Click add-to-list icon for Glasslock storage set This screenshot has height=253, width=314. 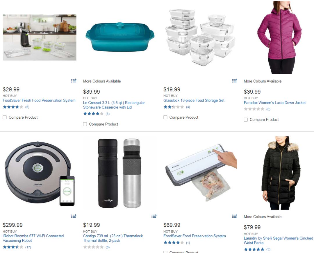coord(234,81)
